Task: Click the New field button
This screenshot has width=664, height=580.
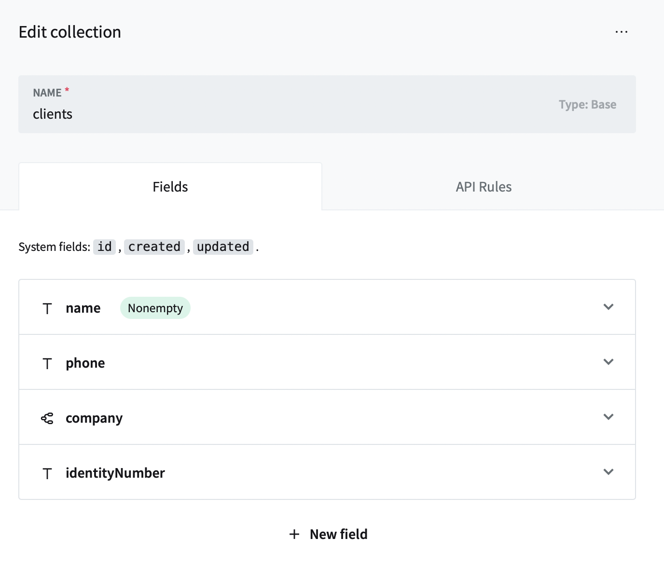Action: (x=327, y=534)
